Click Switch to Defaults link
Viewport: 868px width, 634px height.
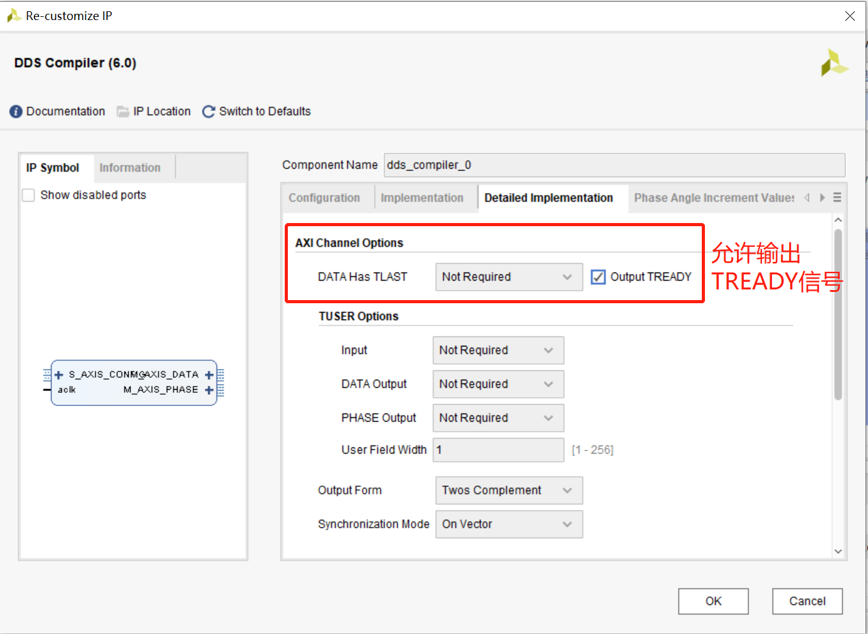pyautogui.click(x=265, y=112)
